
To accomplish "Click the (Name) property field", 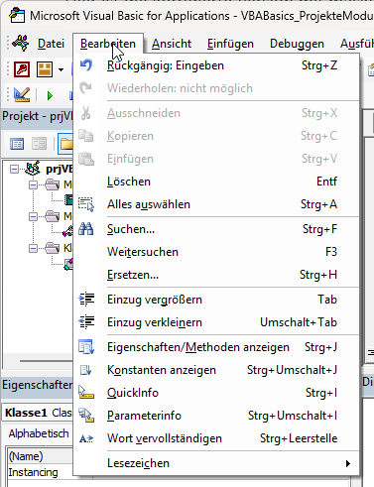I will tap(40, 456).
